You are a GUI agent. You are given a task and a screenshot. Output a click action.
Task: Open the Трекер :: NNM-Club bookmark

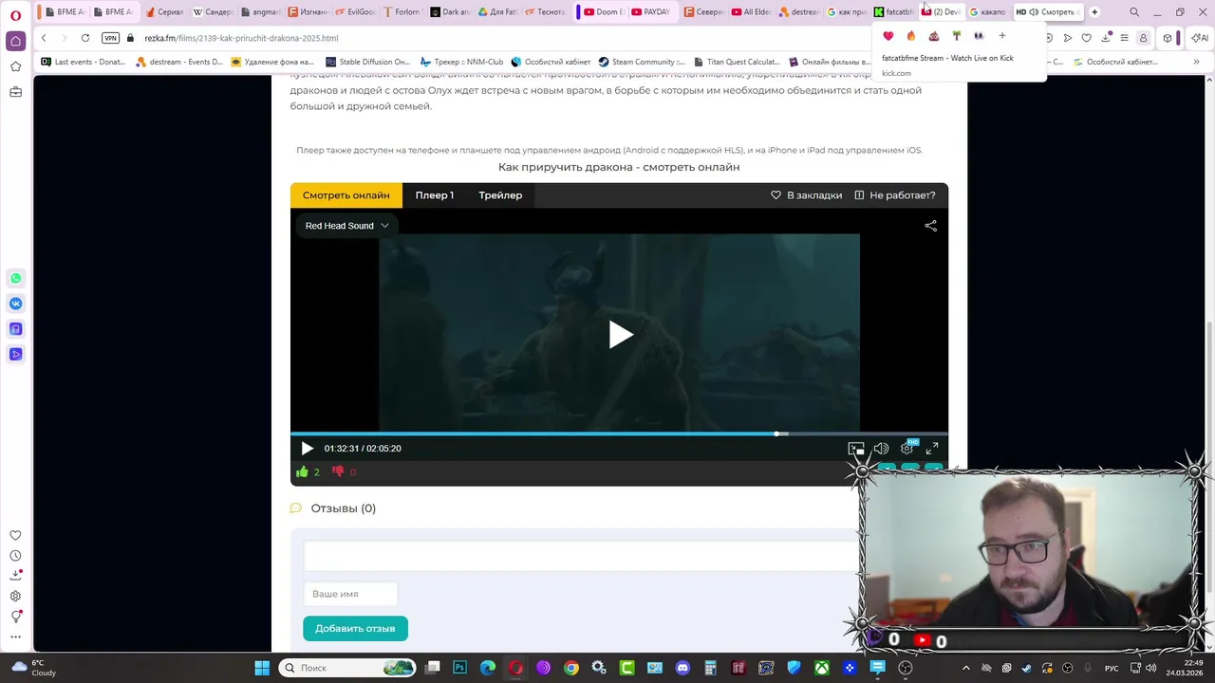461,62
